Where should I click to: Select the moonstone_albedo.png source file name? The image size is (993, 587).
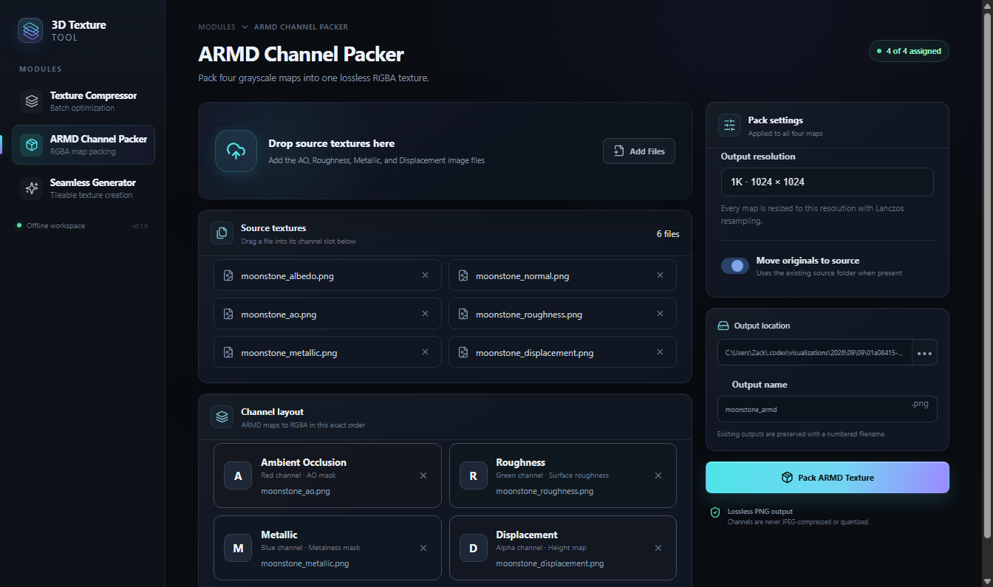pos(287,276)
